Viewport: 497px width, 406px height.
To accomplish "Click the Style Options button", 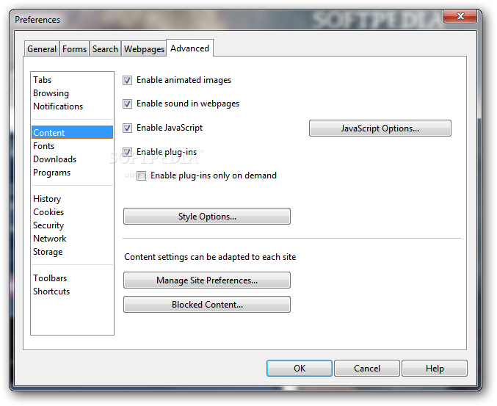I will [207, 216].
